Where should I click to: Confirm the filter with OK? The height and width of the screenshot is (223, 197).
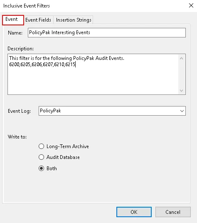pyautogui.click(x=134, y=212)
